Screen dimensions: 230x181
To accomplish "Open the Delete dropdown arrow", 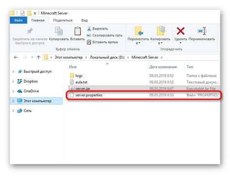I will pyautogui.click(x=181, y=43).
